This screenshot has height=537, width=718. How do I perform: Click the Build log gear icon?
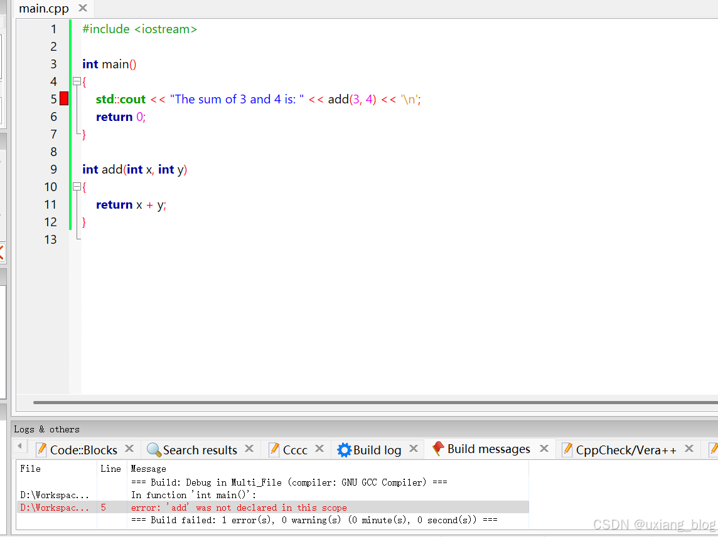(x=345, y=450)
